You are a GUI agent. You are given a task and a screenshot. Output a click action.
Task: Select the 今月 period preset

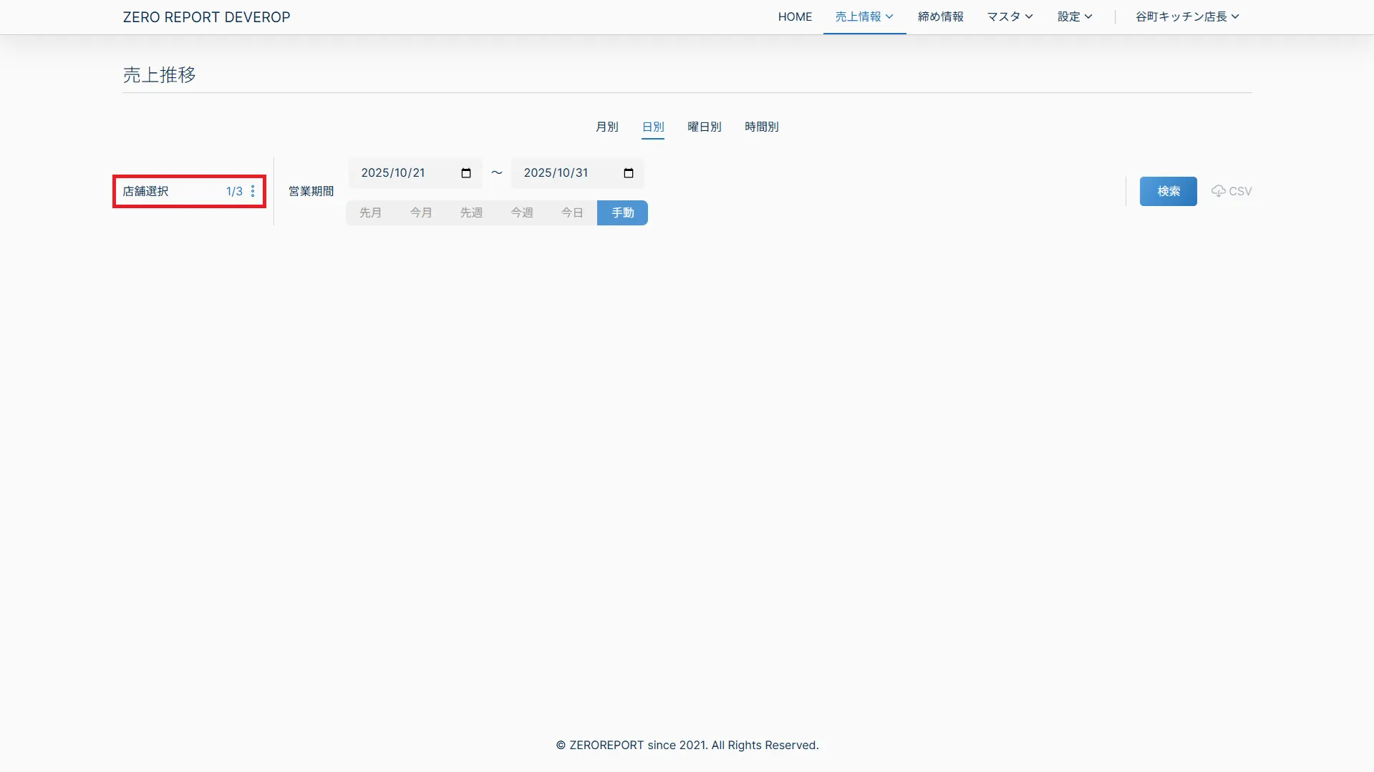coord(421,212)
